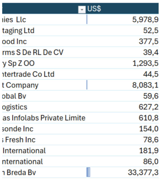The image size is (160, 179).
Task: Select the data bar in 8,083,1 row
Action: point(87,85)
